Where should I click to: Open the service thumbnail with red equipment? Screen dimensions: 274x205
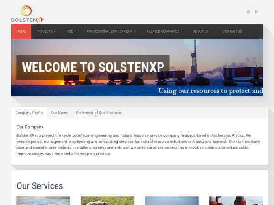[236, 201]
